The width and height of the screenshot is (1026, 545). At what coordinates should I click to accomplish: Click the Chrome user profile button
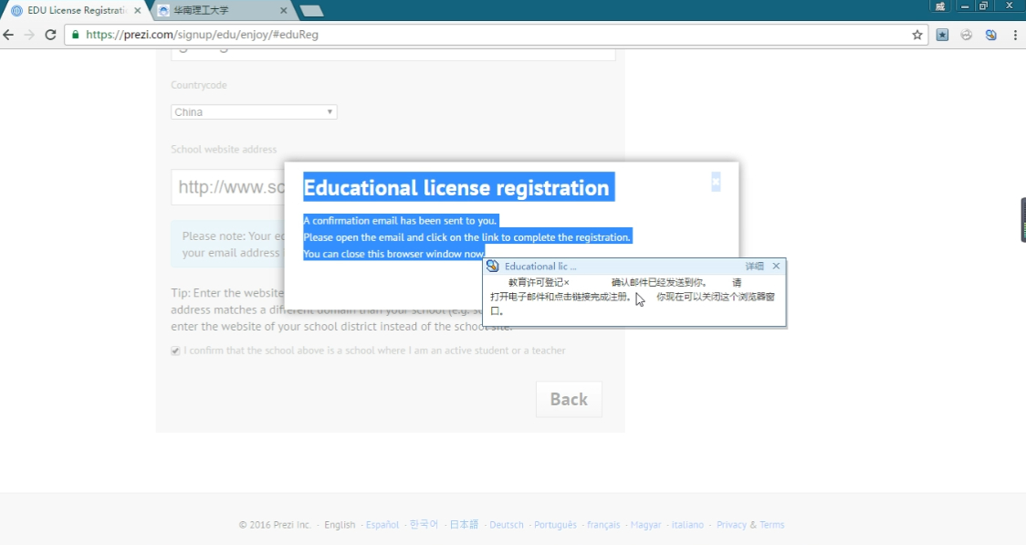click(x=939, y=6)
